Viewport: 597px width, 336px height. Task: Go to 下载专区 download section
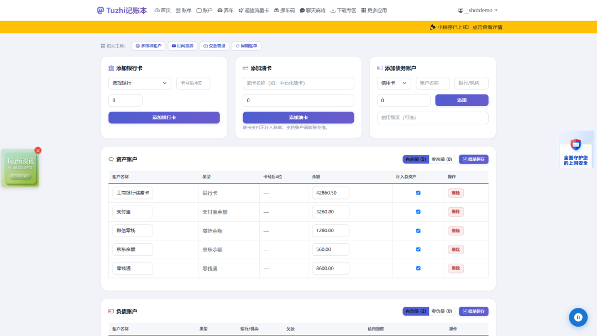click(343, 11)
